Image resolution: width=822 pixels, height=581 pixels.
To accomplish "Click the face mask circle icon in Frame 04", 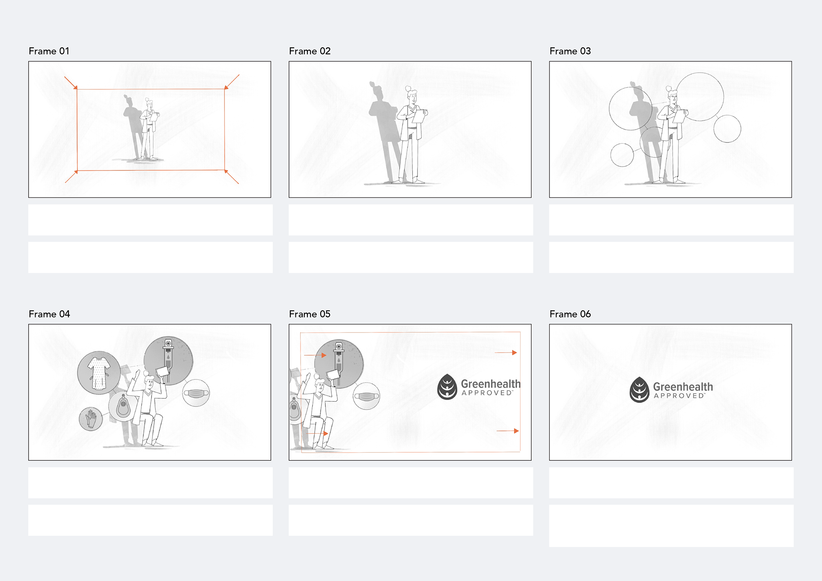I will [196, 393].
